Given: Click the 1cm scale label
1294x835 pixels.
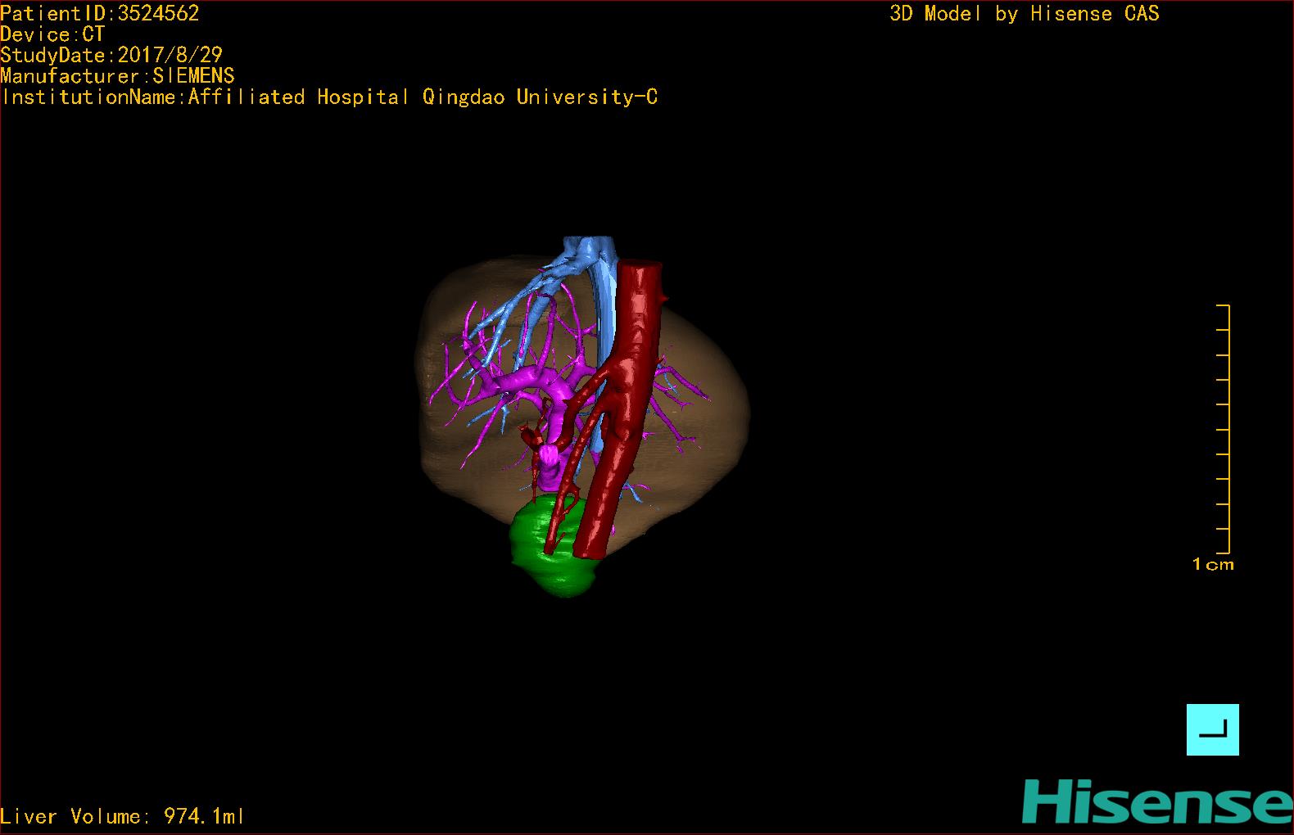Looking at the screenshot, I should pyautogui.click(x=1213, y=564).
